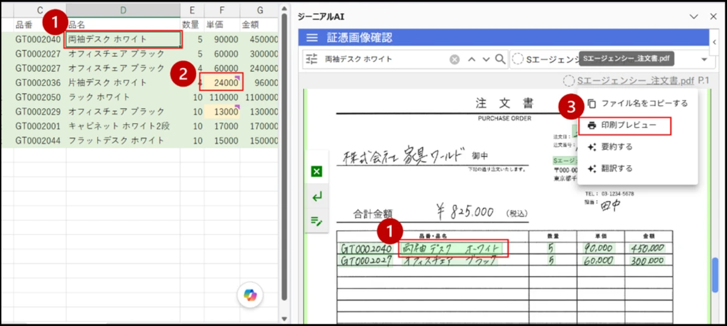Jump to the previous search match
Screen dimensions: 727x326
(x=472, y=59)
